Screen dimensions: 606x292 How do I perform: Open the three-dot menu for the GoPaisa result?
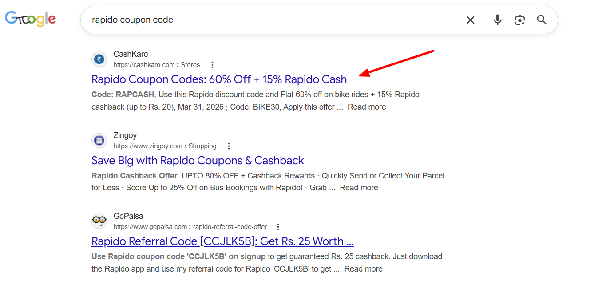[277, 226]
